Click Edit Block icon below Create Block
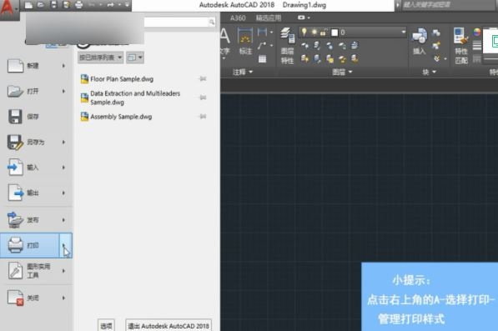The width and height of the screenshot is (498, 331). coord(436,46)
